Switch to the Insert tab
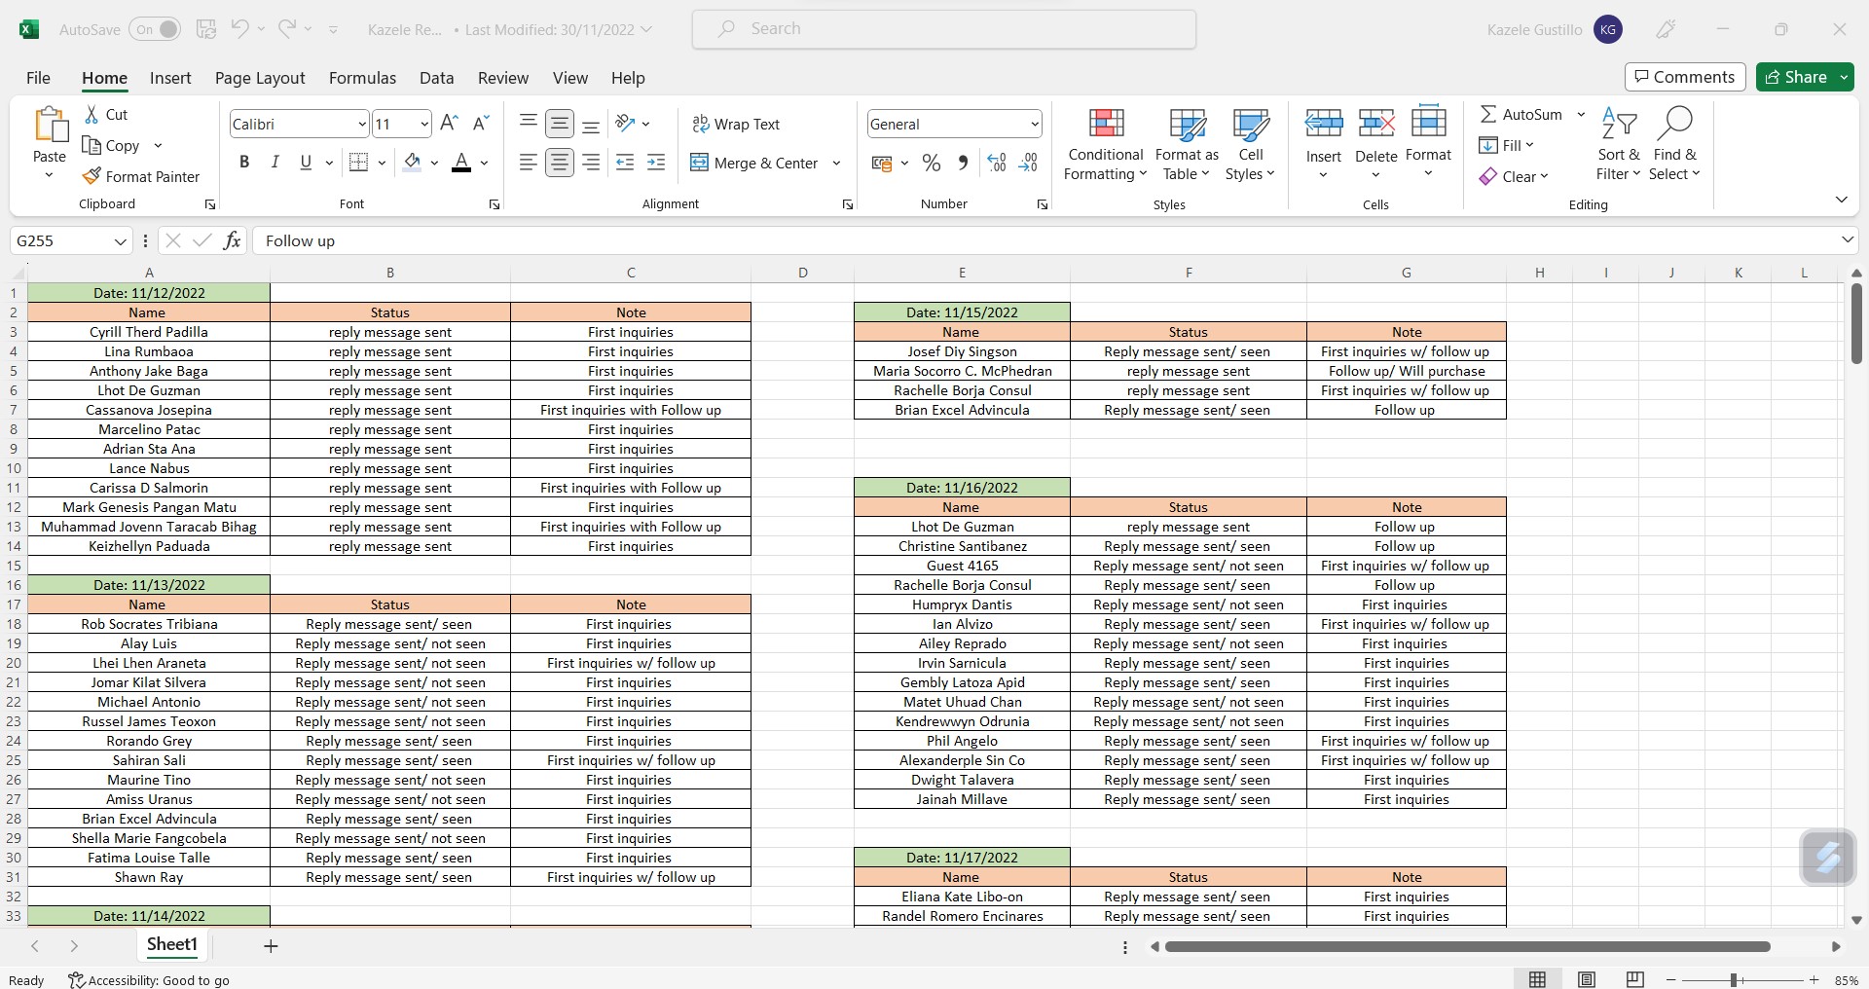1869x989 pixels. coord(170,78)
